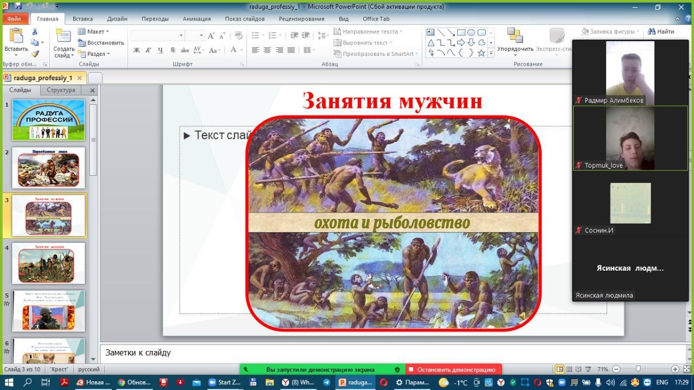
Task: Click the zoom slider handle
Action: click(x=638, y=369)
